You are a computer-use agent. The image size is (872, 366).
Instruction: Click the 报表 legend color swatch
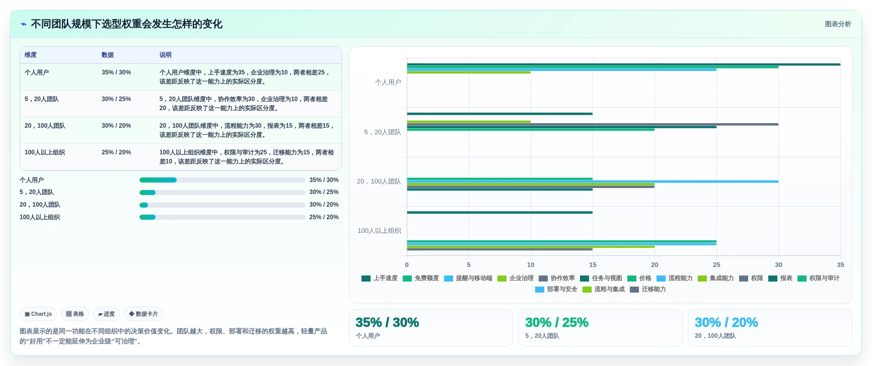773,279
